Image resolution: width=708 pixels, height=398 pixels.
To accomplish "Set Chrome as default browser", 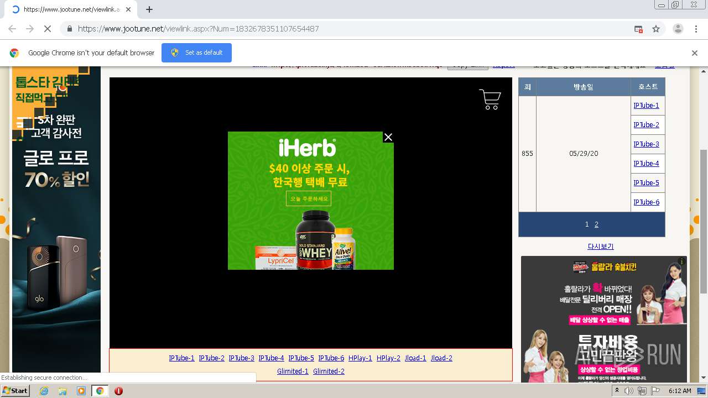I will click(196, 53).
